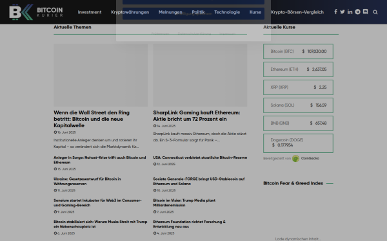Screen dimensions: 387x241
Task: Open the Technologie menu item
Action: (x=227, y=12)
